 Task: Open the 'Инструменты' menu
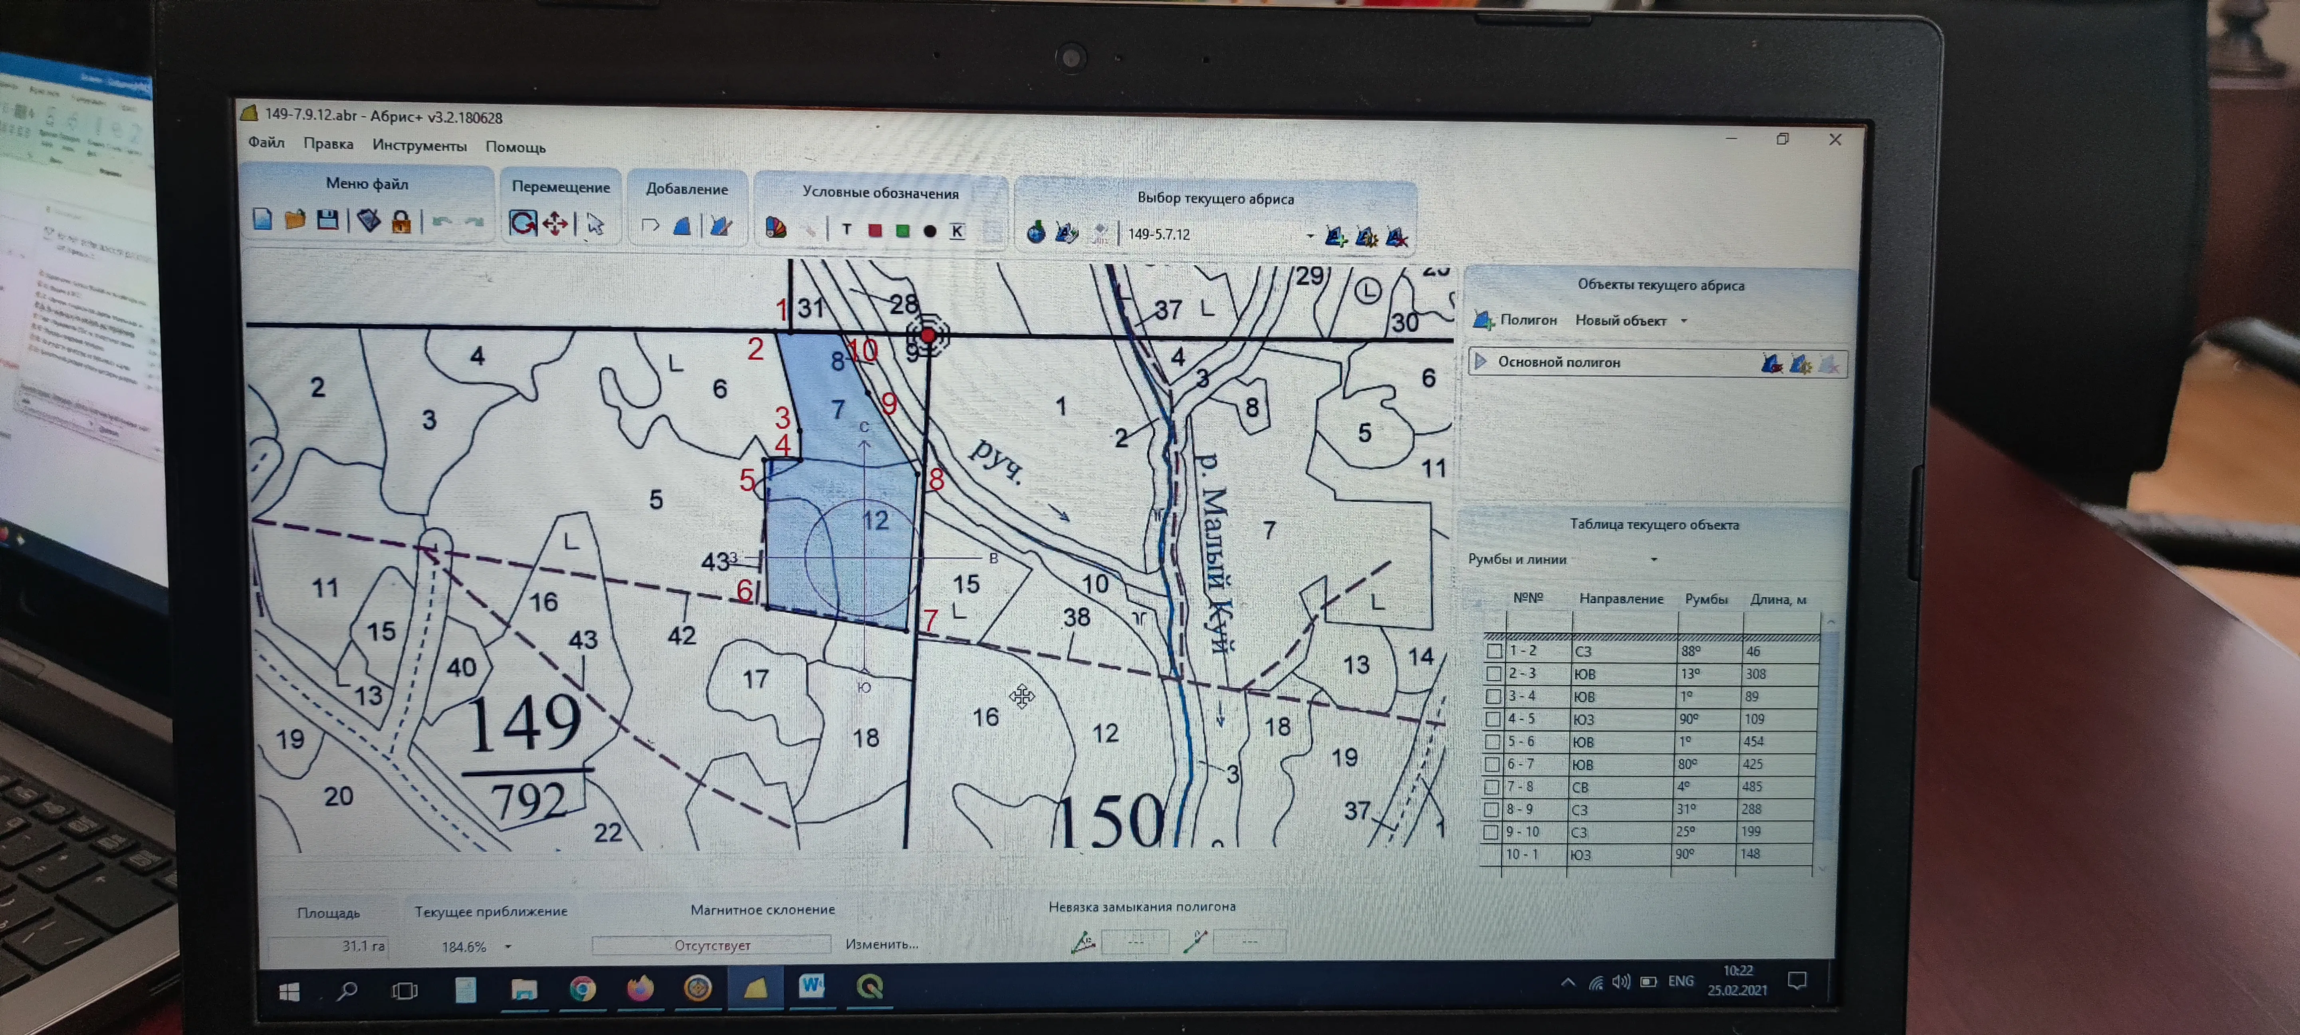click(419, 146)
